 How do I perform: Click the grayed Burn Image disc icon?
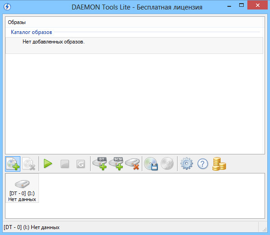pos(167,163)
